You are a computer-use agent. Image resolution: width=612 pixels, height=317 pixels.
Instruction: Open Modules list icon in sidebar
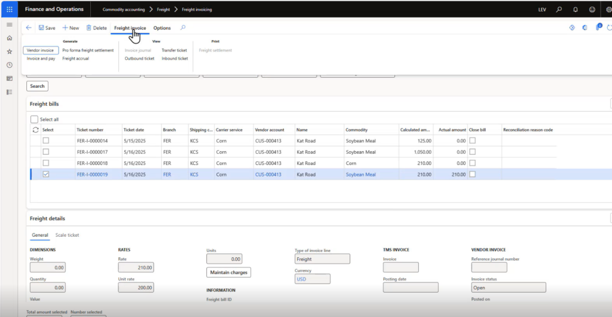click(x=10, y=92)
